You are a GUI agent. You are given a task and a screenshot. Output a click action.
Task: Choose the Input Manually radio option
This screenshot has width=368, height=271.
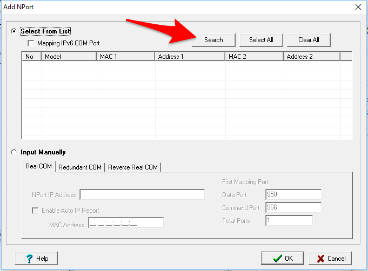coord(14,152)
